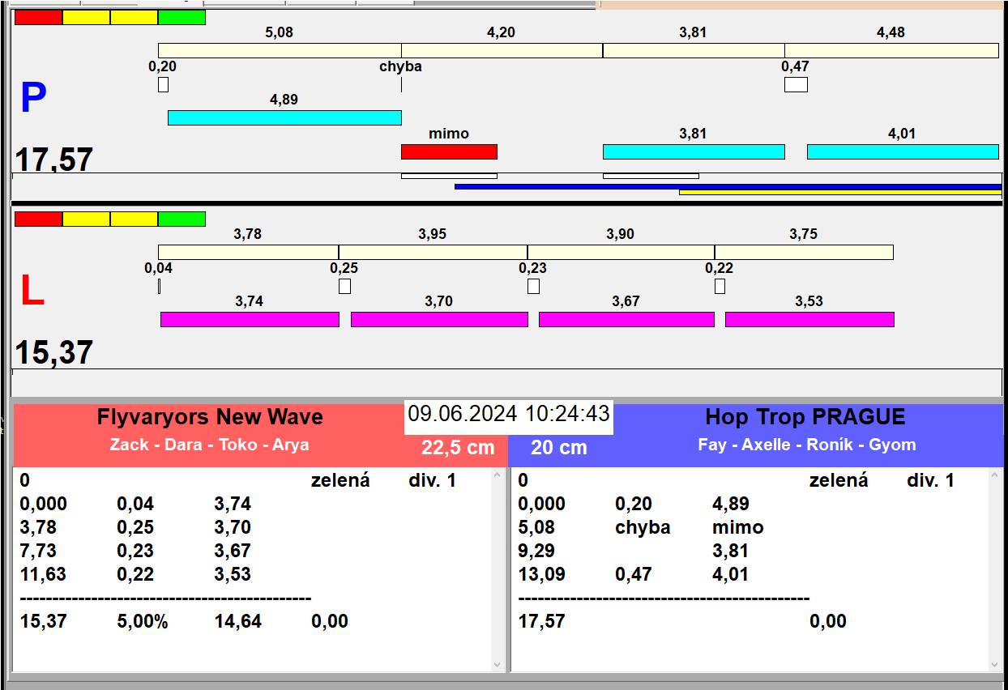The height and width of the screenshot is (690, 1008).
Task: Select the magenta 3,74 run bar
Action: coord(250,319)
